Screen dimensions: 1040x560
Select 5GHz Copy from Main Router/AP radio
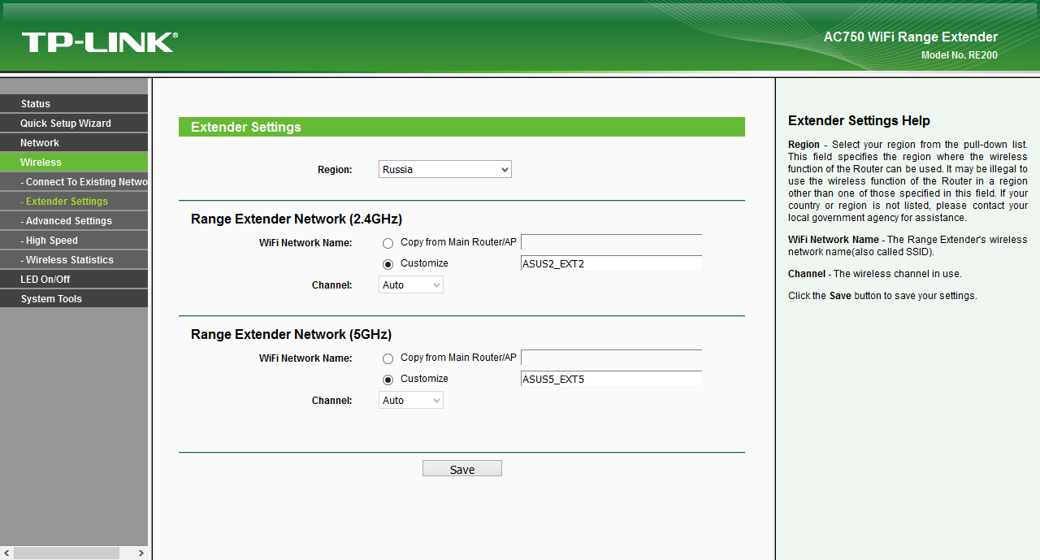tap(388, 358)
